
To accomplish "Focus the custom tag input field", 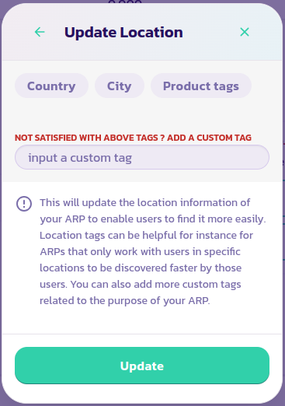I will (142, 157).
